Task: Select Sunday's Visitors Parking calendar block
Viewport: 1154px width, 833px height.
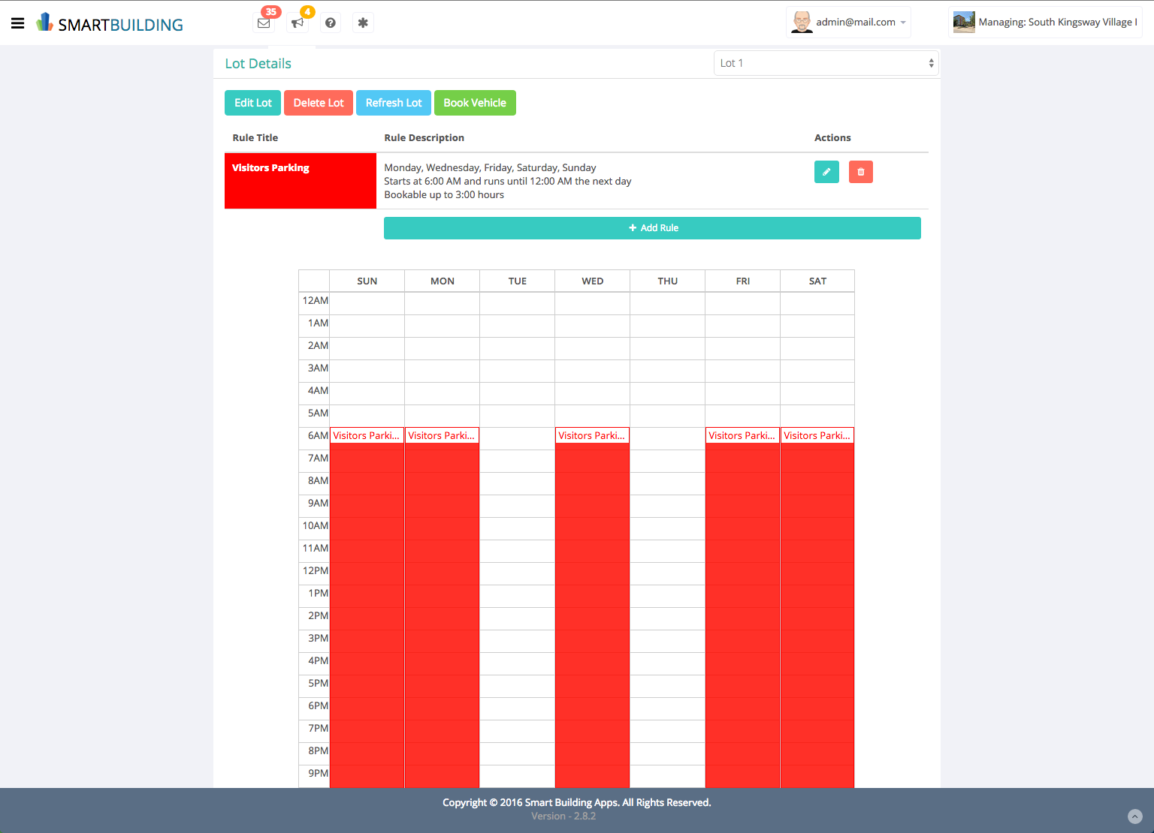Action: [367, 525]
